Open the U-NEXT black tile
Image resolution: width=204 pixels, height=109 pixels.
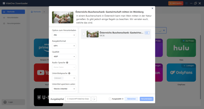pos(41,97)
